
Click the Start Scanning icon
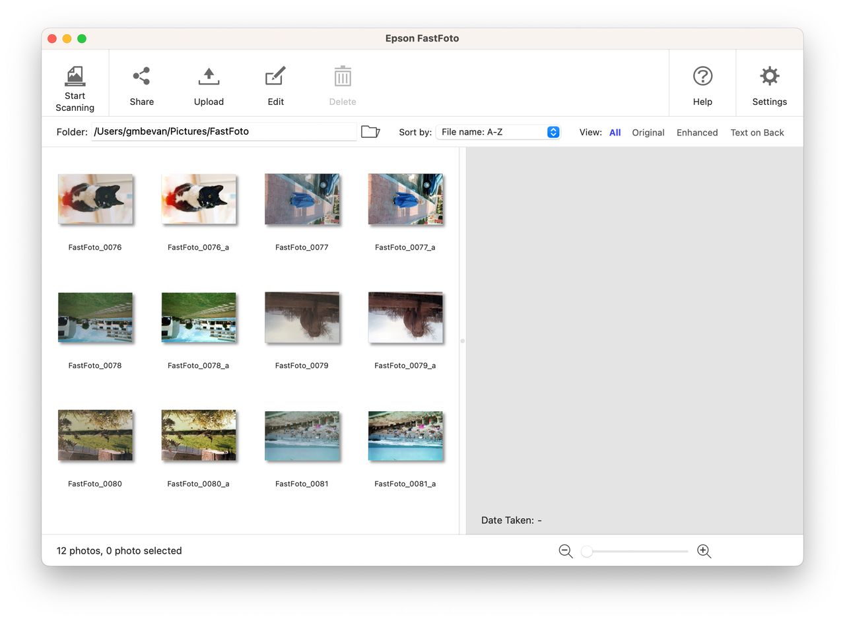point(75,76)
